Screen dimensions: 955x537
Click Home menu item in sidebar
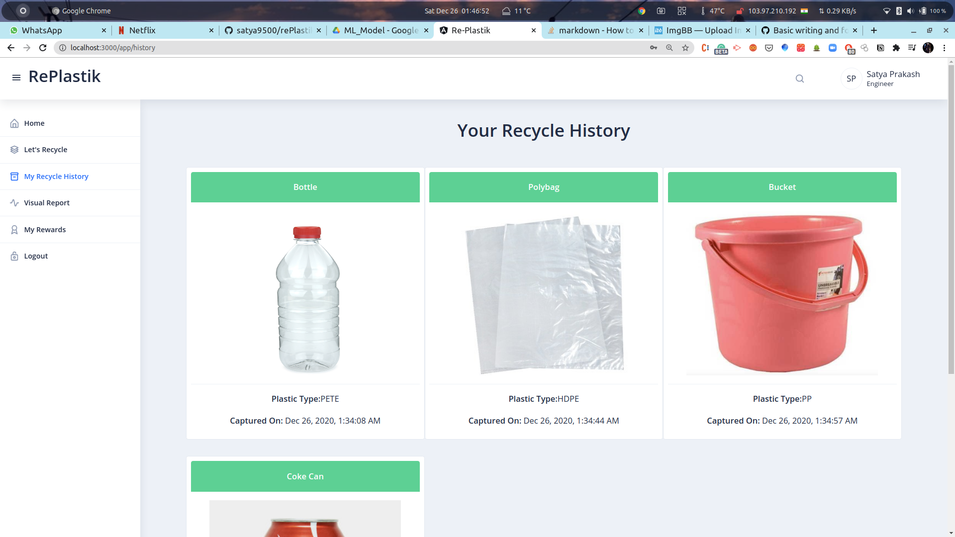(x=34, y=123)
